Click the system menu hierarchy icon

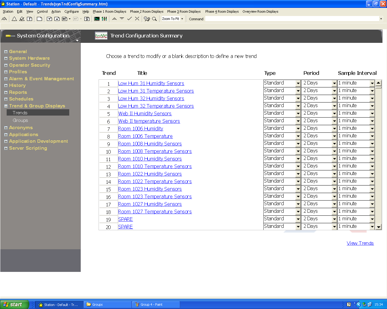(4, 19)
